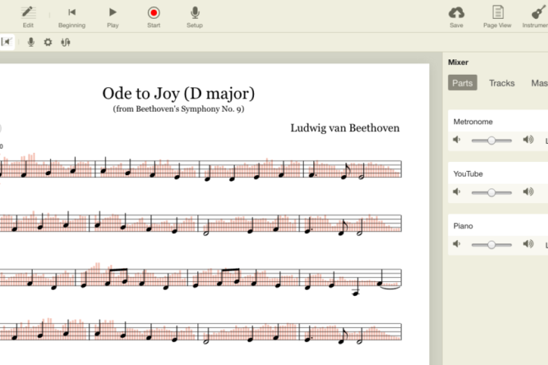548x365 pixels.
Task: Open settings gear in secondary toolbar
Action: pos(48,42)
